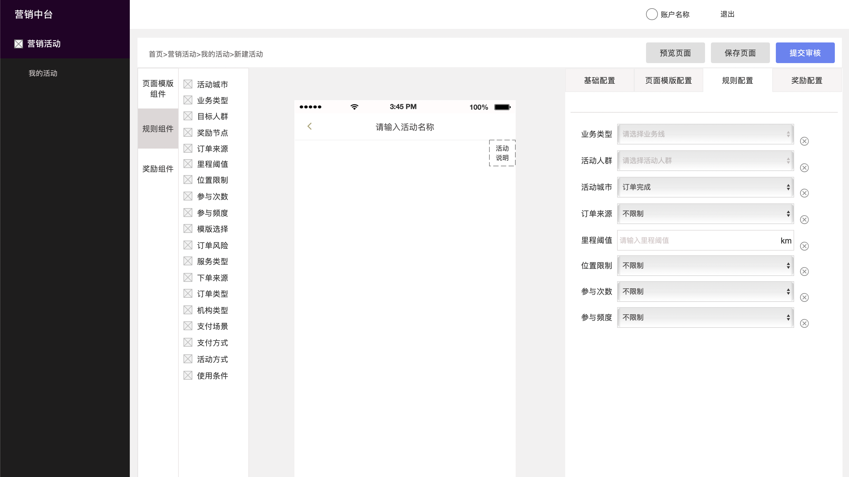849x477 pixels.
Task: Select the 使用条件 component icon
Action: pyautogui.click(x=188, y=375)
